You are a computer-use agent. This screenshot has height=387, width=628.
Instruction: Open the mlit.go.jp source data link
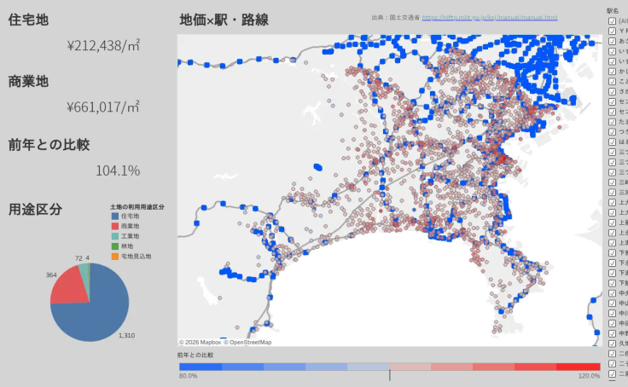pyautogui.click(x=490, y=18)
